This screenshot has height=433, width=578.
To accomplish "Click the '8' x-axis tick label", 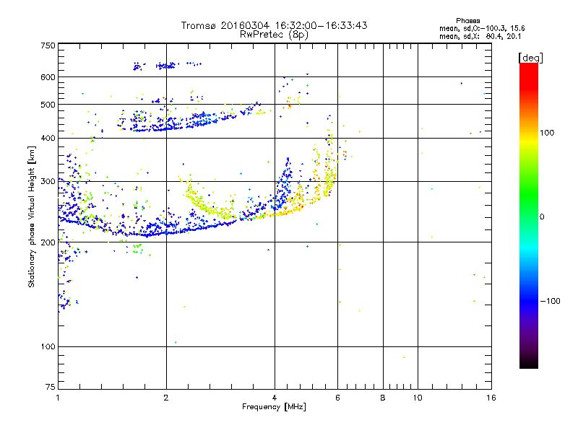I will [383, 398].
